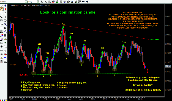Click the current price tag 1.9521
172x101 pixels.
[x=168, y=66]
